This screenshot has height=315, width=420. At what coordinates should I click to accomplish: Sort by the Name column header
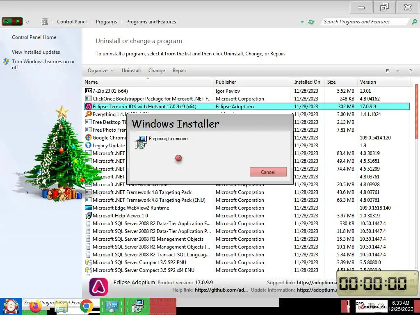(x=148, y=82)
